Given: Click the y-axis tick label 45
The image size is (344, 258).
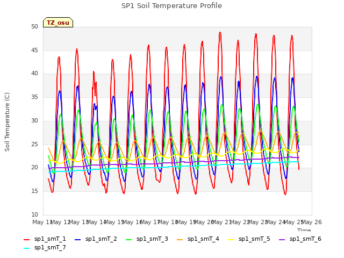Looking at the screenshot, I should click(34, 50).
